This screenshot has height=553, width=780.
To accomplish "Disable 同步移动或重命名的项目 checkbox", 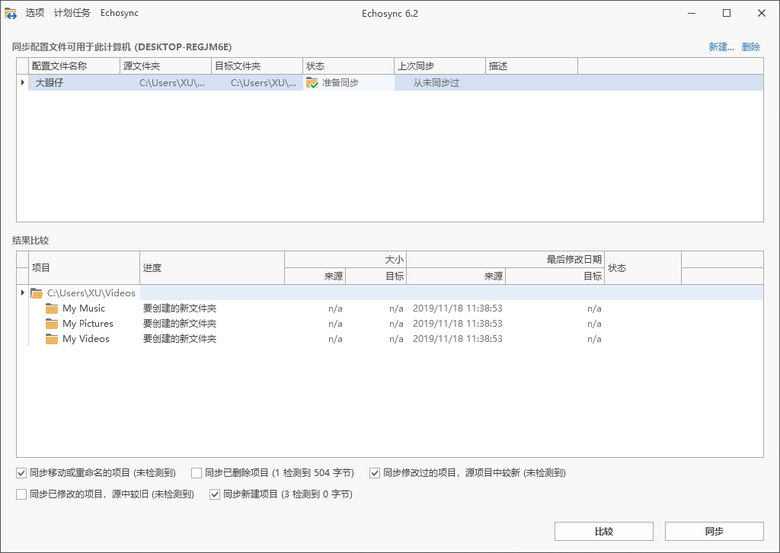I will click(x=21, y=472).
